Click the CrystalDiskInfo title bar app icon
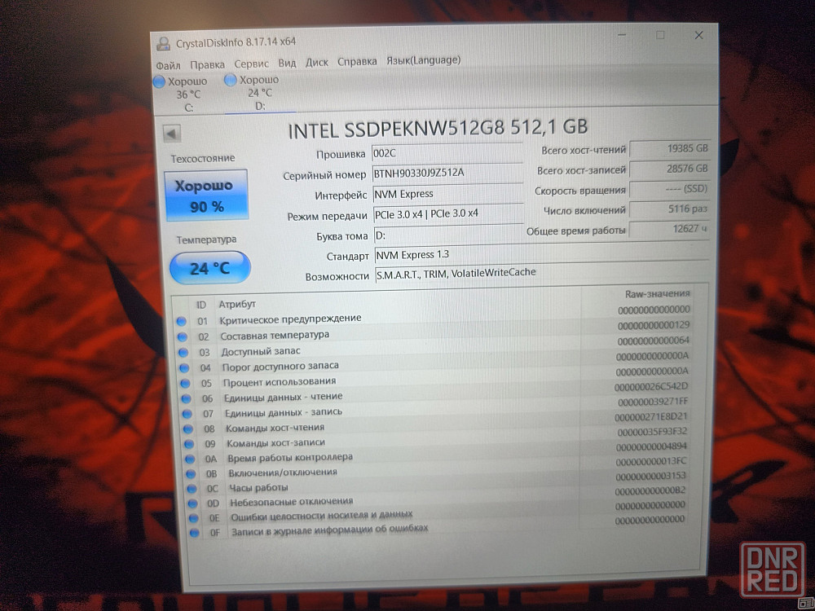Screen dimensions: 815x611 (164, 43)
